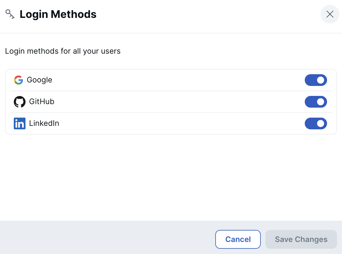Click the login methods description text

pos(62,51)
